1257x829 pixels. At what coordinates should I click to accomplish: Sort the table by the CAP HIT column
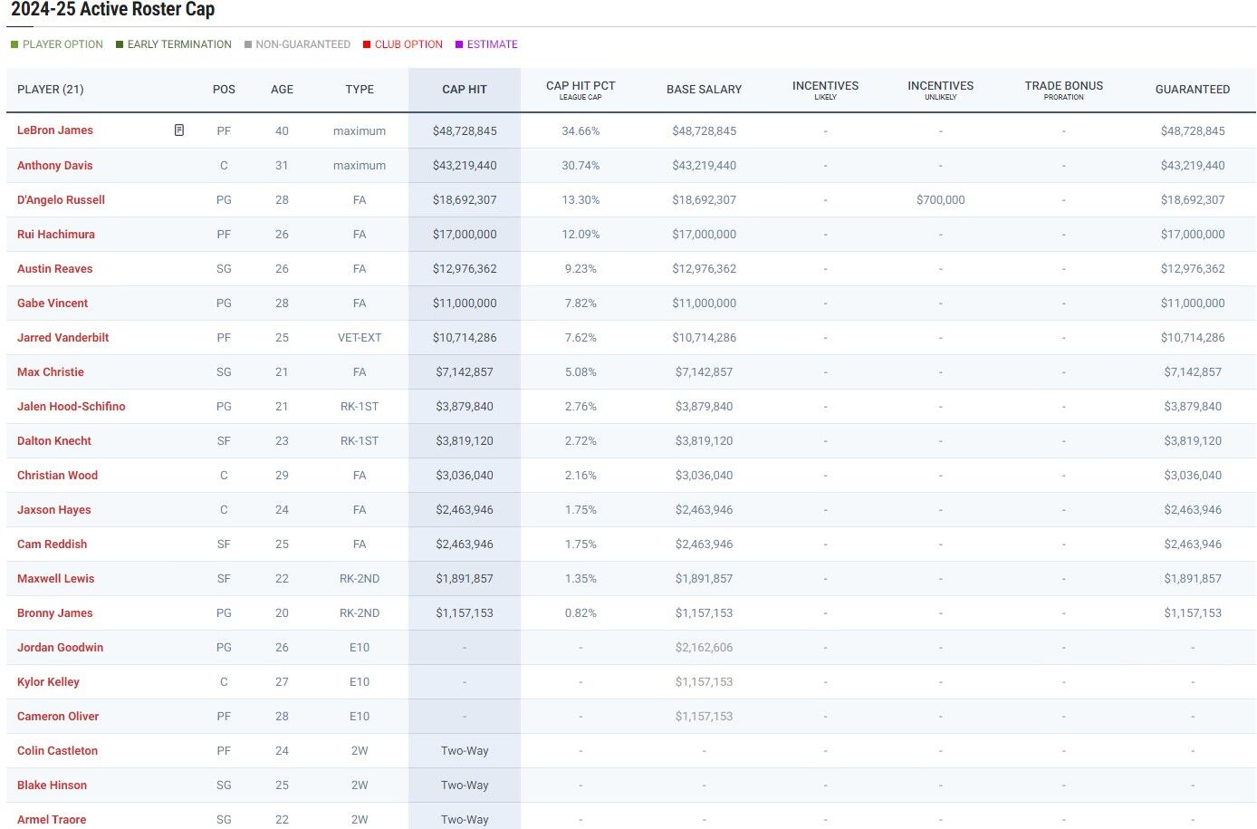click(465, 90)
